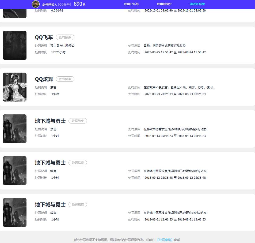Click the QQ炫舞 game thumbnail
Screen dimensions: 255x243
click(x=15, y=87)
